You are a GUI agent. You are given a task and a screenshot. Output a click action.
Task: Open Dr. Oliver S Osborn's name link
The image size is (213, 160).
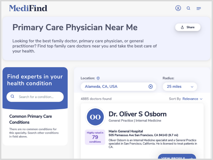[x=137, y=114]
